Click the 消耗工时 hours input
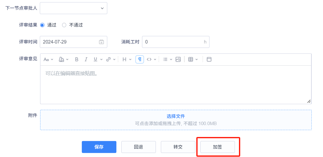 (176, 42)
